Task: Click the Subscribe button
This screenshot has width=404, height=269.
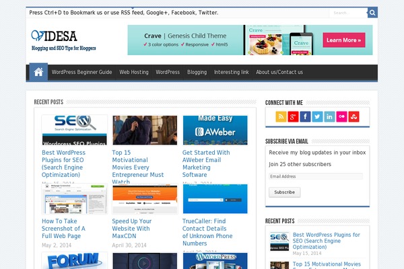Action: click(284, 192)
